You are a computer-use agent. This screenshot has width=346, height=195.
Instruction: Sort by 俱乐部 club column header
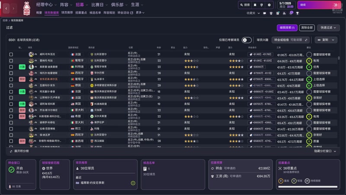coord(91,48)
